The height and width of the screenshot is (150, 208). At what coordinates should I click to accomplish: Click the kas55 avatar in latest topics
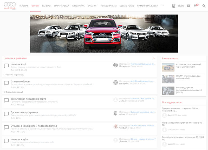tap(164, 144)
